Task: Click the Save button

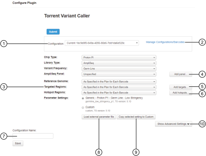Action: point(18,143)
